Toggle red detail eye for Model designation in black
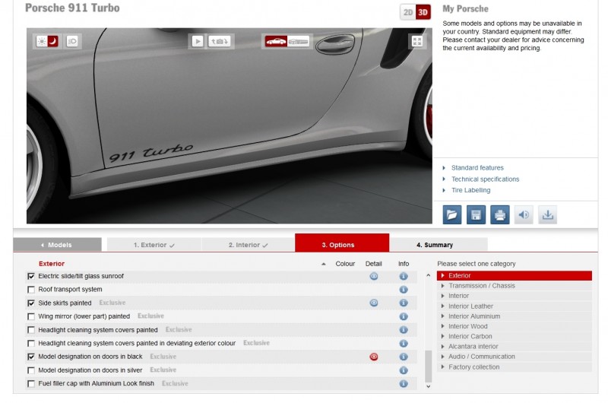This screenshot has height=403, width=608. (x=374, y=357)
